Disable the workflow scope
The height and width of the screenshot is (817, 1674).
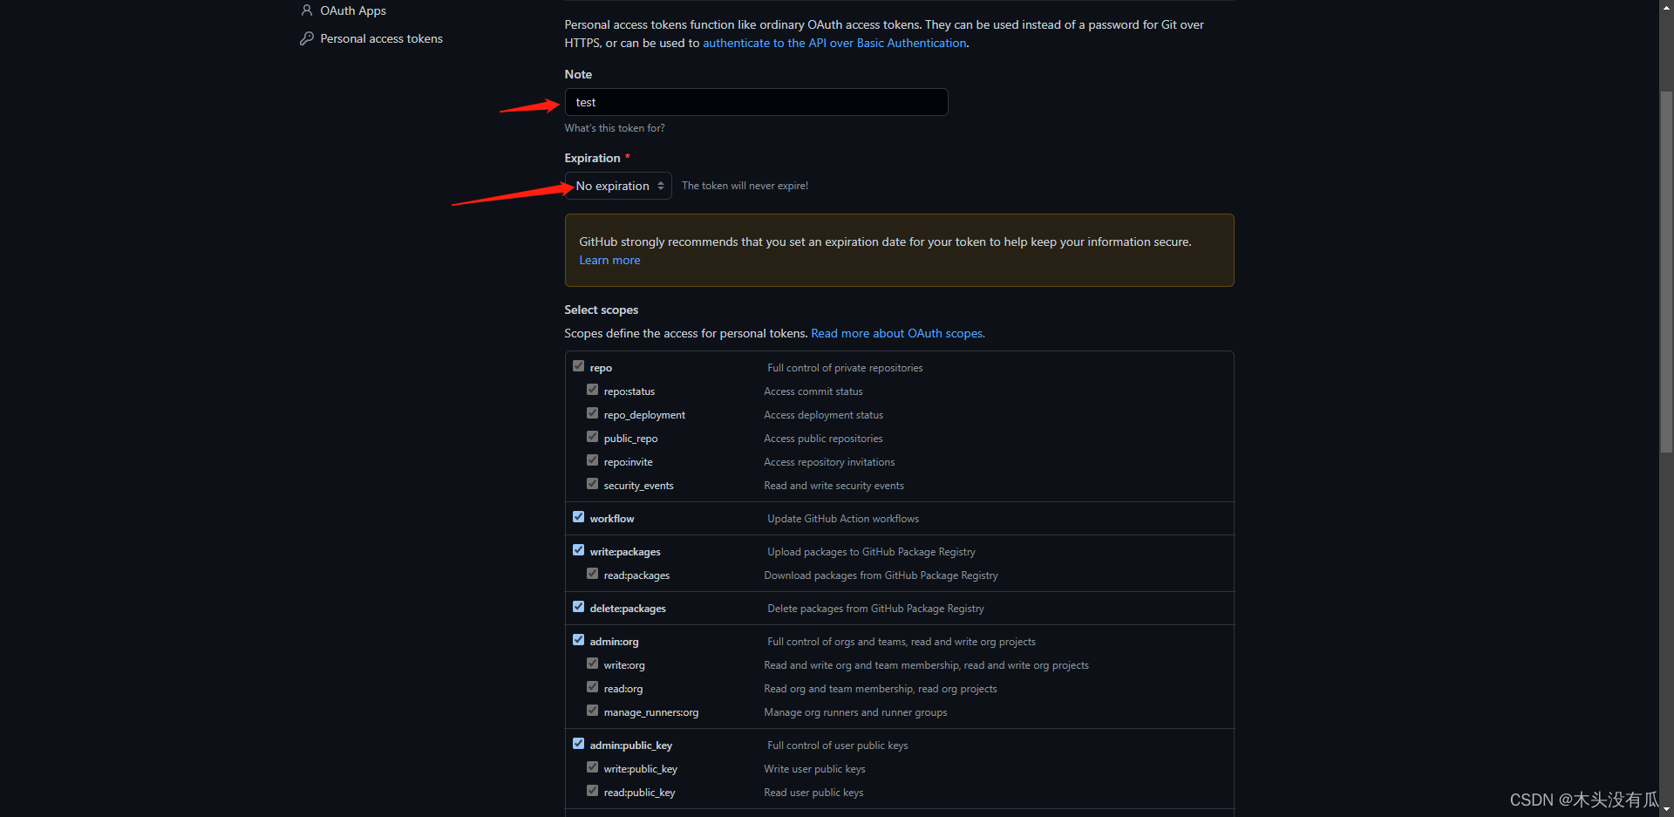tap(578, 516)
